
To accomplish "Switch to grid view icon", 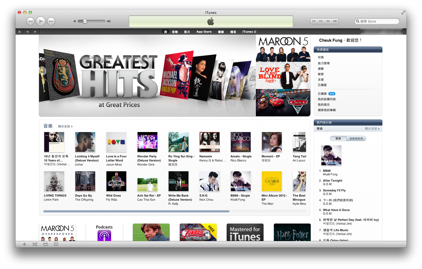I will [328, 21].
